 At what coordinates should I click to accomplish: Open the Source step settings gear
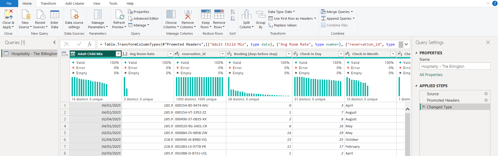pyautogui.click(x=486, y=94)
